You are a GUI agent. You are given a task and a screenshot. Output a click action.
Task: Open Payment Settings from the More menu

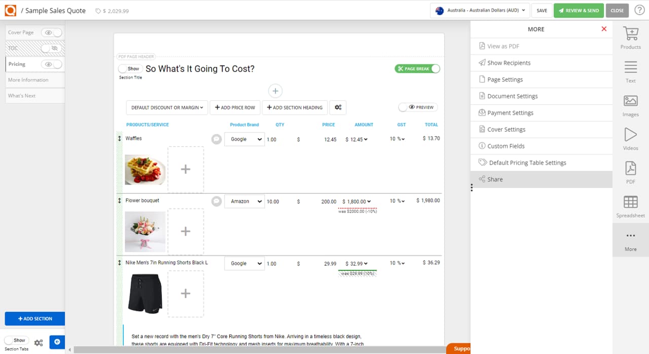[510, 113]
